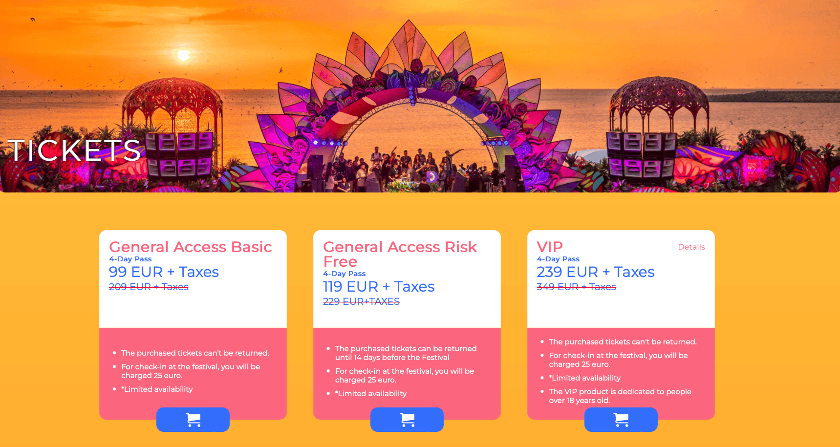Click Limited availability note in Risk Free card
The width and height of the screenshot is (840, 447).
(x=370, y=394)
